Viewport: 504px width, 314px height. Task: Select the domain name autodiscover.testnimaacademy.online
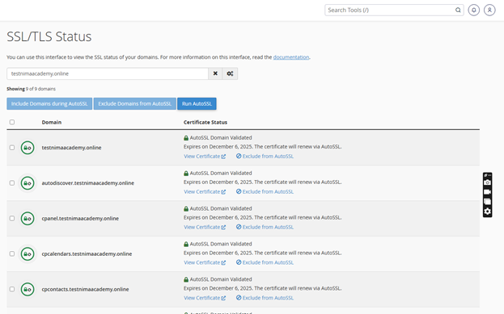pos(87,183)
